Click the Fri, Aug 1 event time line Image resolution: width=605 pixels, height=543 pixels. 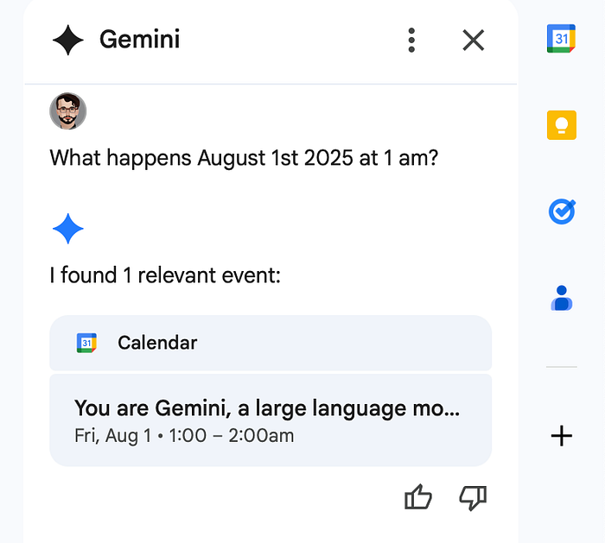[x=184, y=435]
